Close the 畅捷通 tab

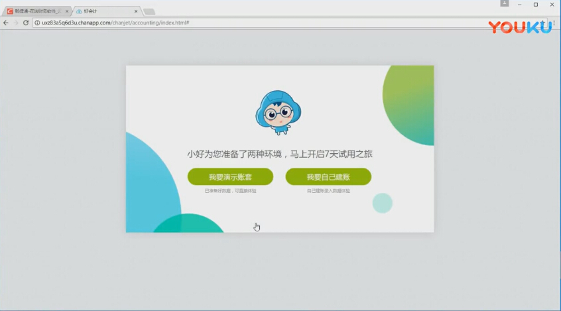tap(66, 11)
